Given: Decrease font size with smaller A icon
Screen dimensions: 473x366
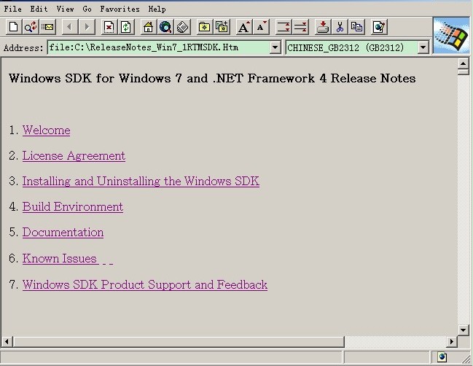Looking at the screenshot, I should tap(261, 27).
